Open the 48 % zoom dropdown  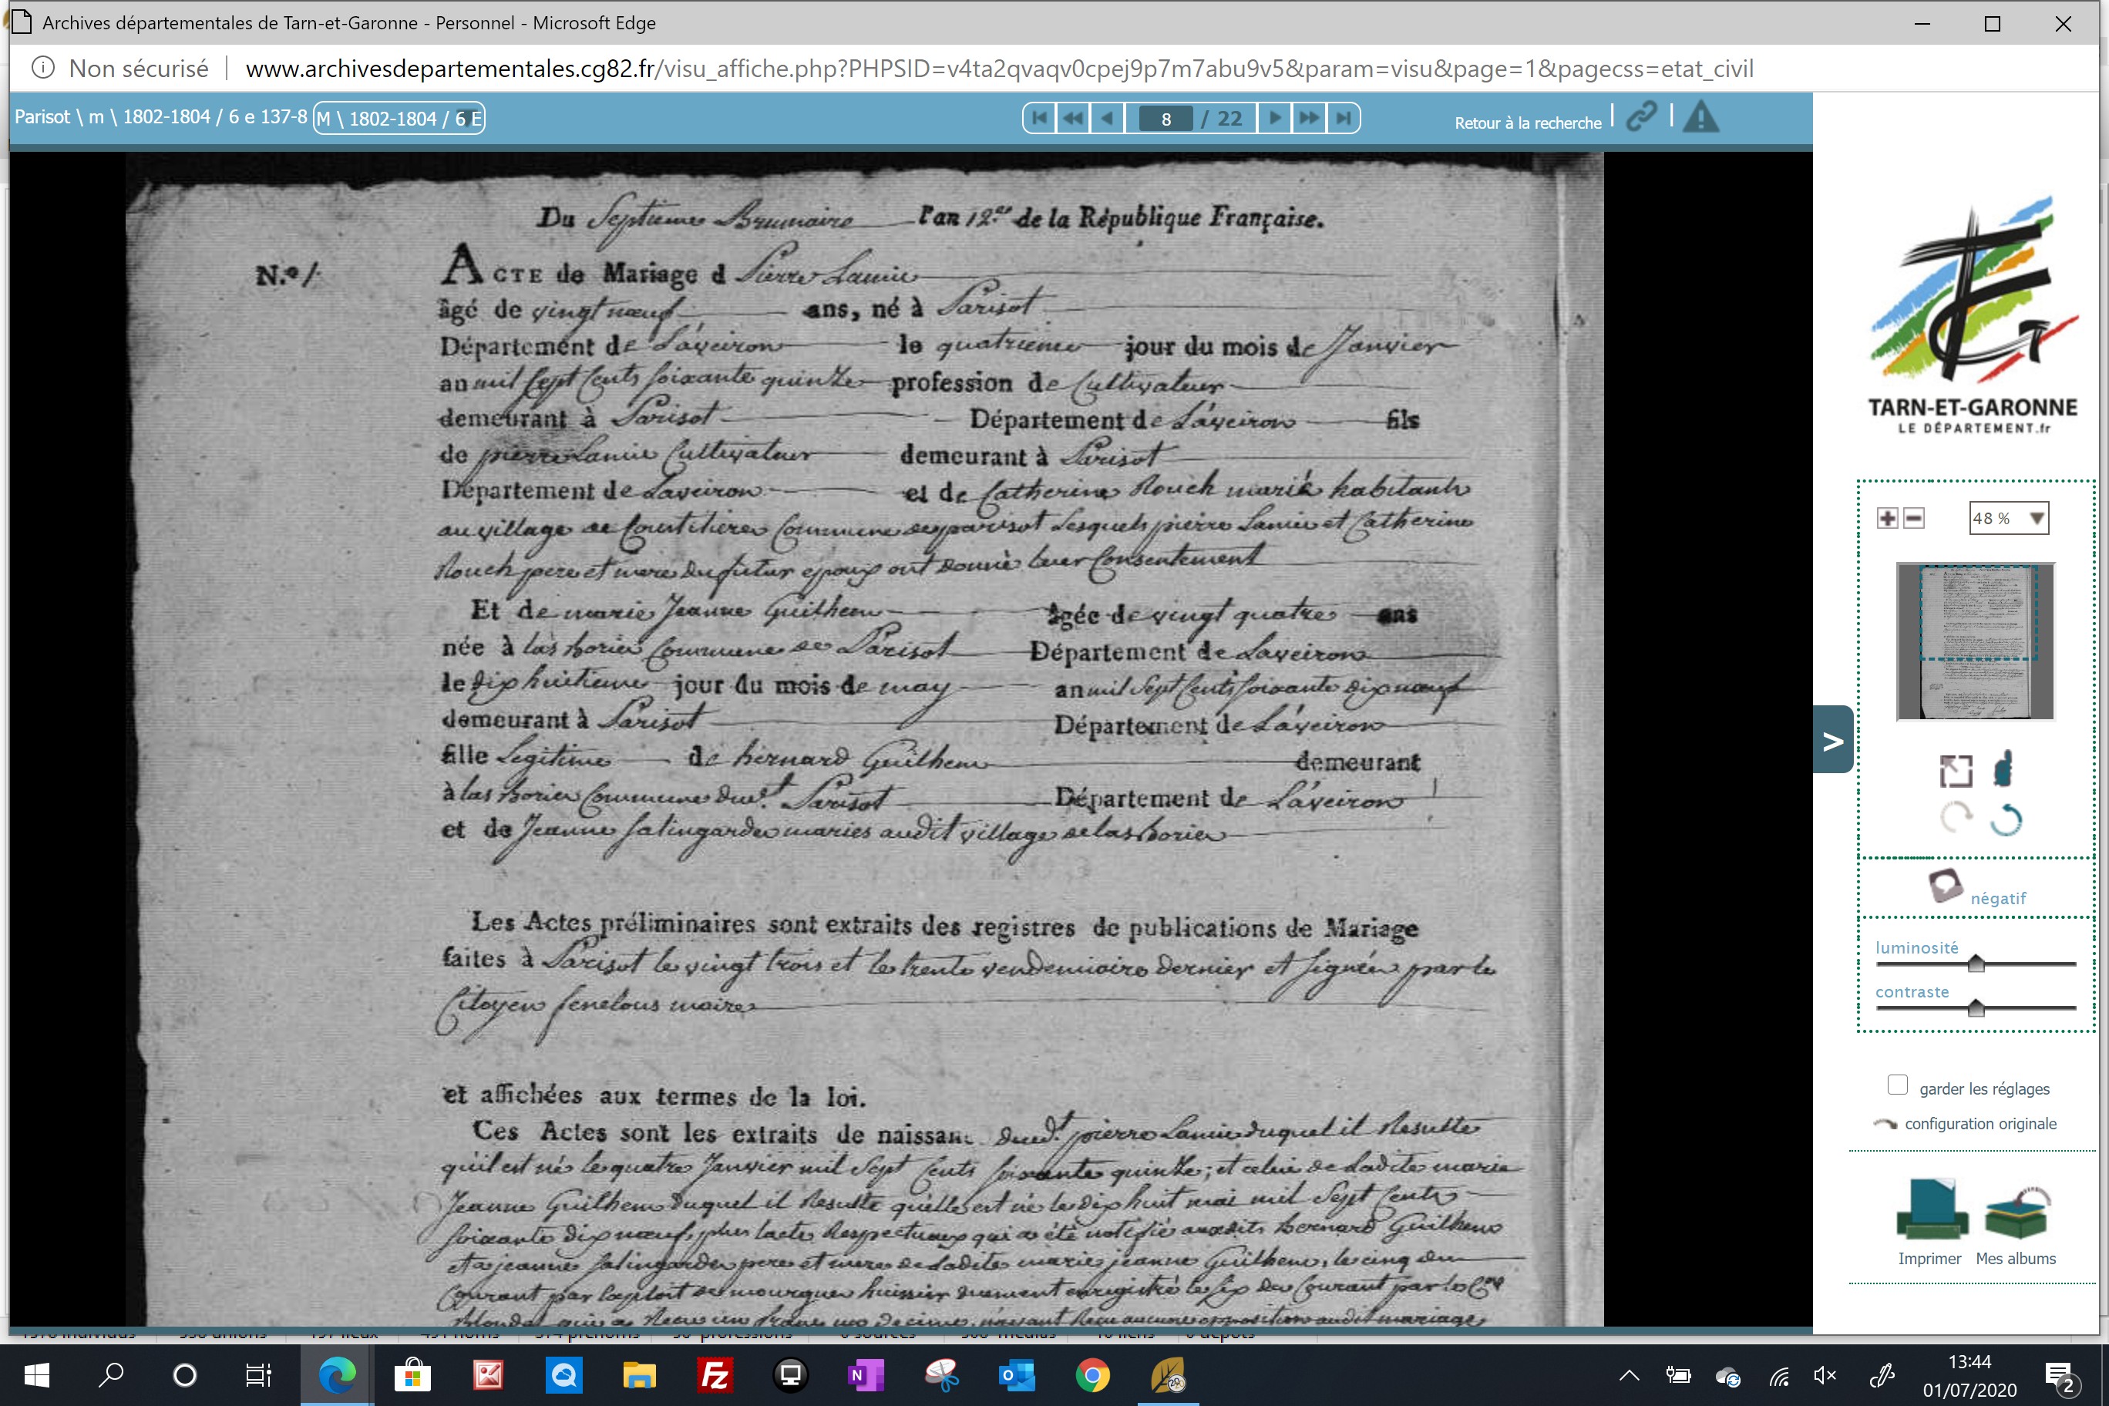2009,518
